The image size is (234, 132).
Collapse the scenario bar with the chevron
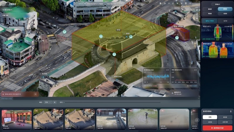point(199,98)
